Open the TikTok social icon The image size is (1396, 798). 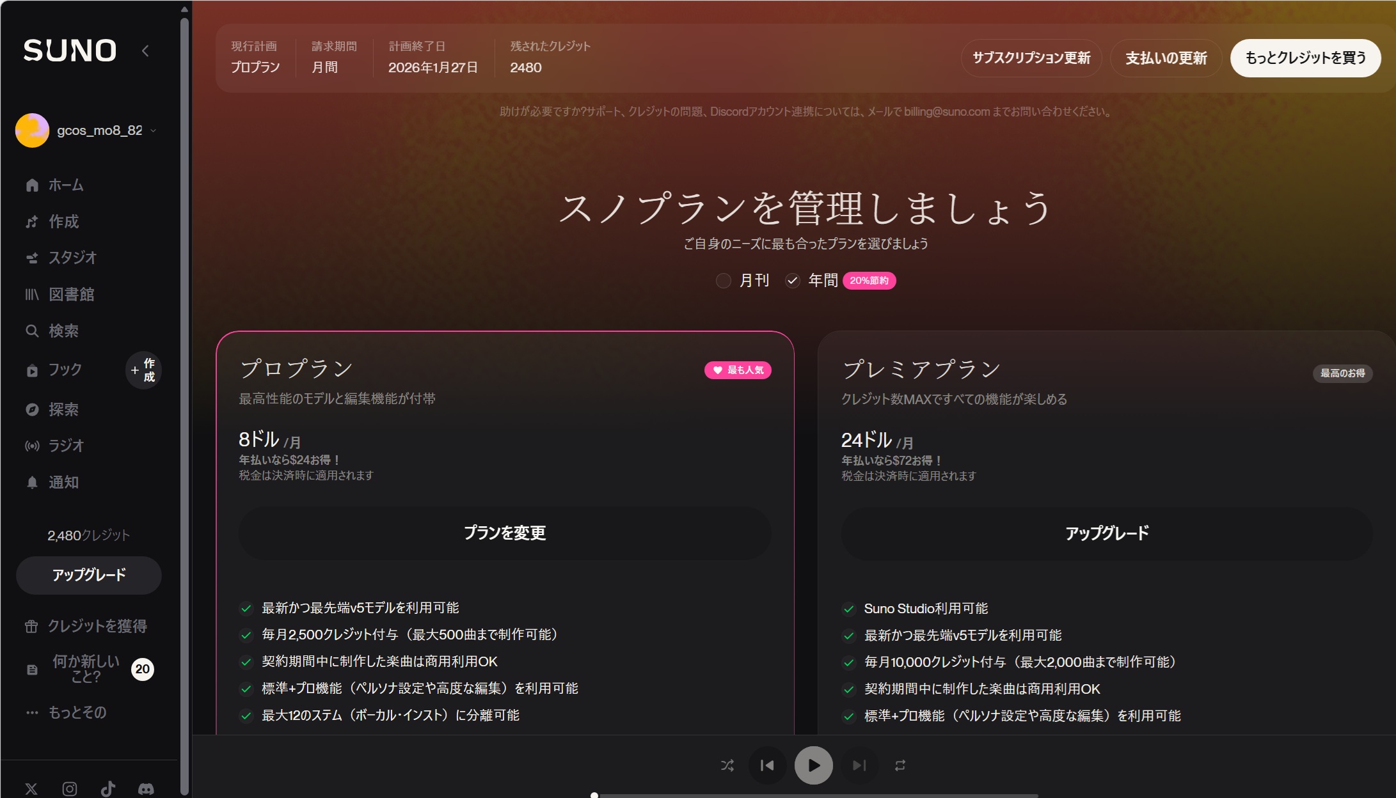(107, 789)
